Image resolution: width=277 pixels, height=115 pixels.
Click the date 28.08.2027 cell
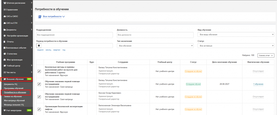coord(224,84)
